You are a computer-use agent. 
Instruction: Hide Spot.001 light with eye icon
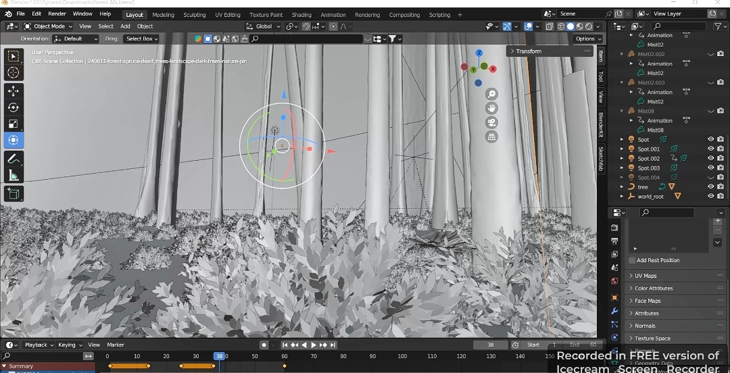pyautogui.click(x=710, y=149)
